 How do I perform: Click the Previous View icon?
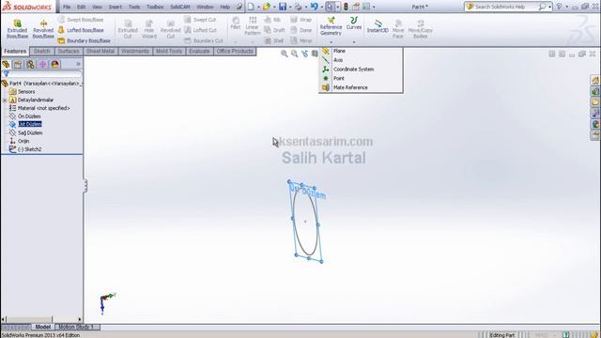click(x=304, y=54)
